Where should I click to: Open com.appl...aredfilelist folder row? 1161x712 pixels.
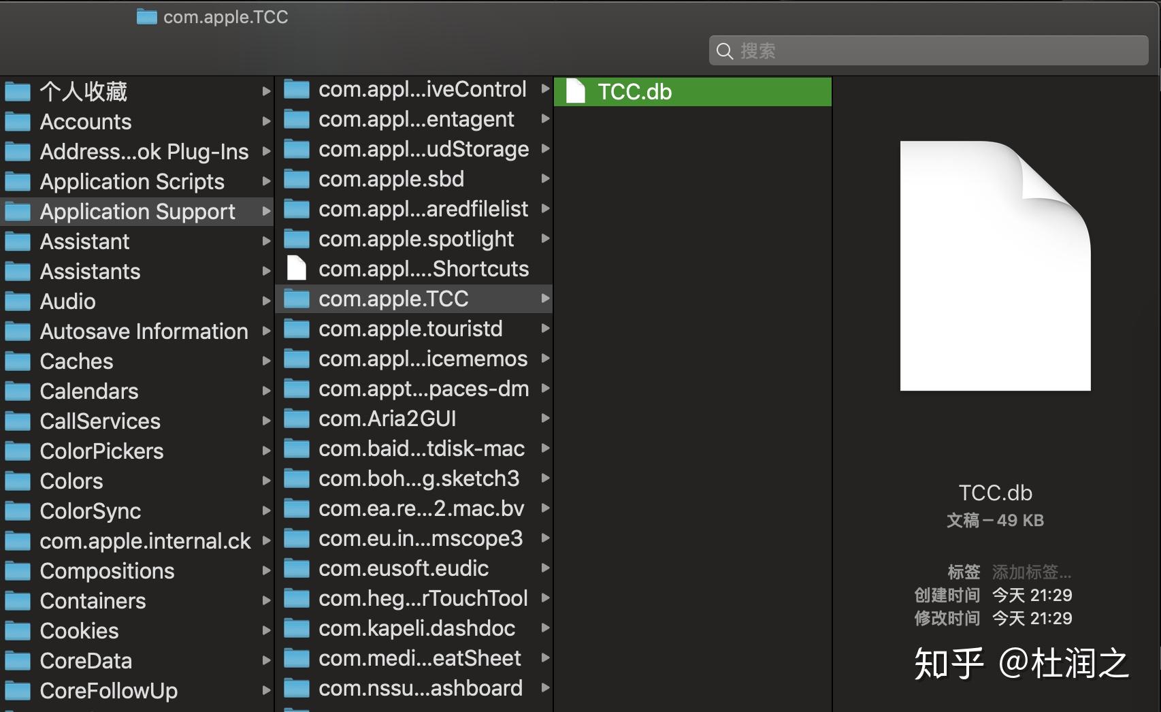(x=414, y=208)
